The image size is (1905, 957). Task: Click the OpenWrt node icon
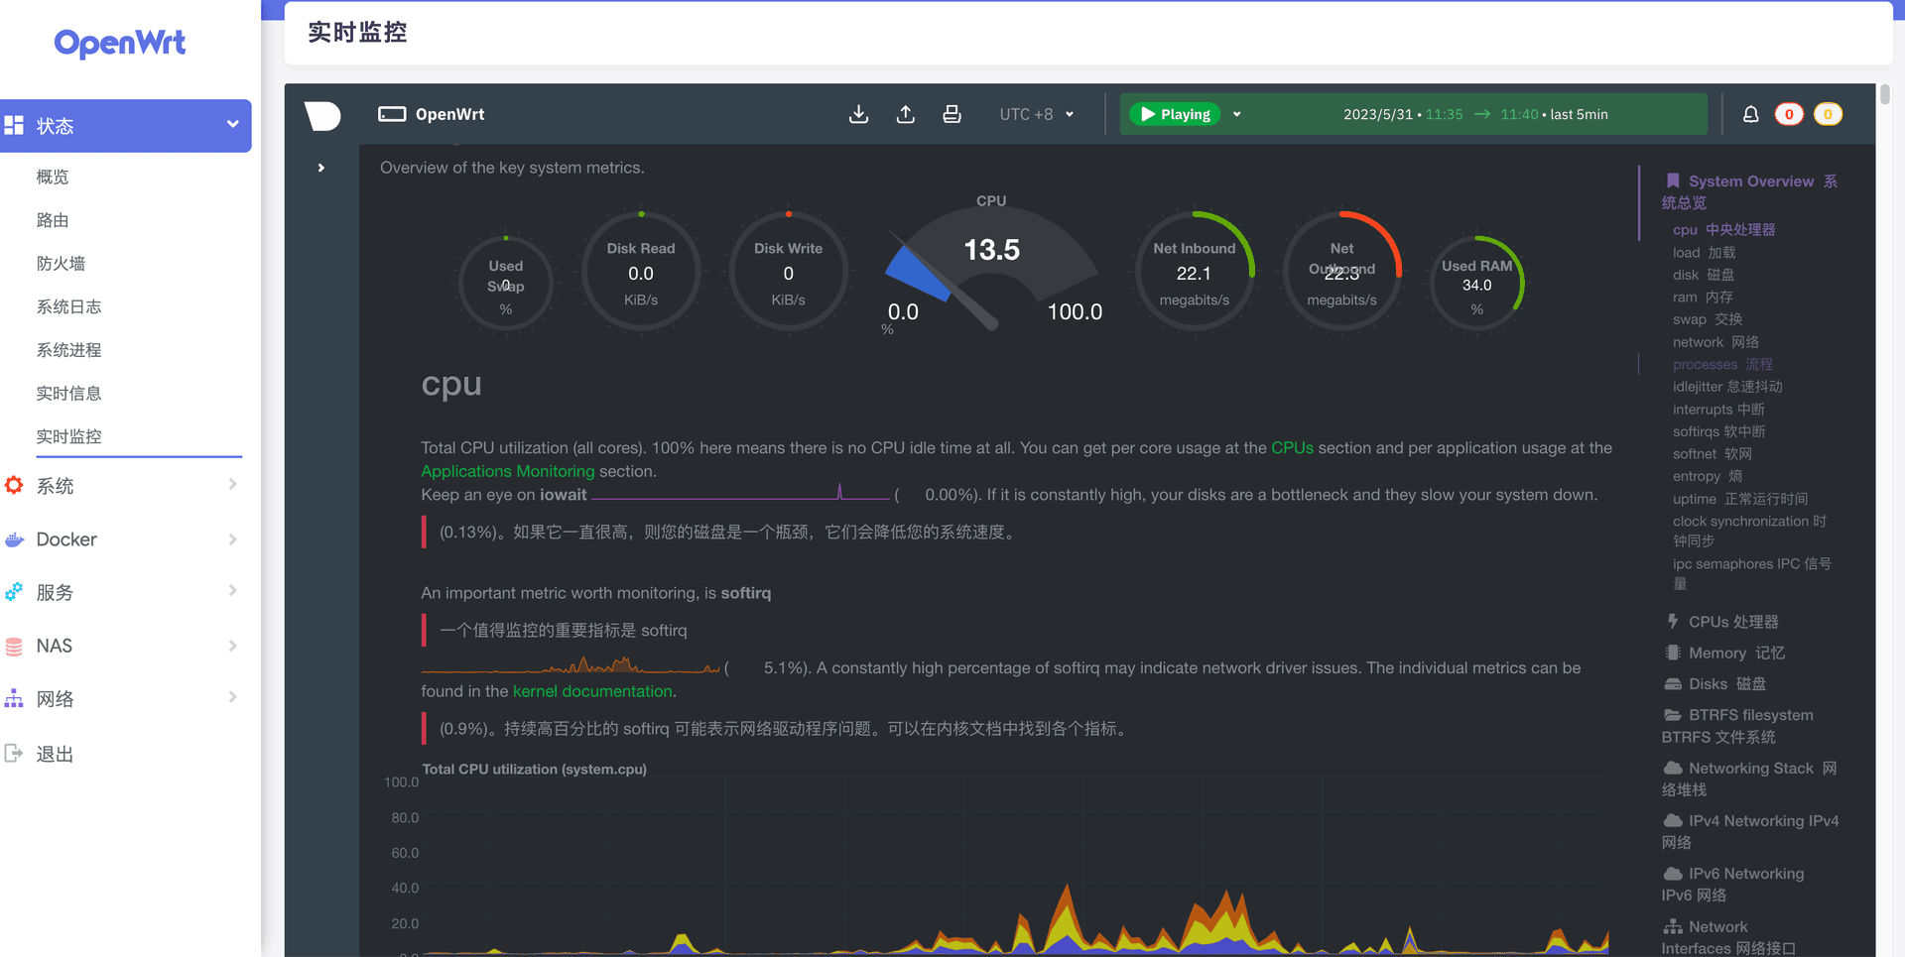coord(392,114)
